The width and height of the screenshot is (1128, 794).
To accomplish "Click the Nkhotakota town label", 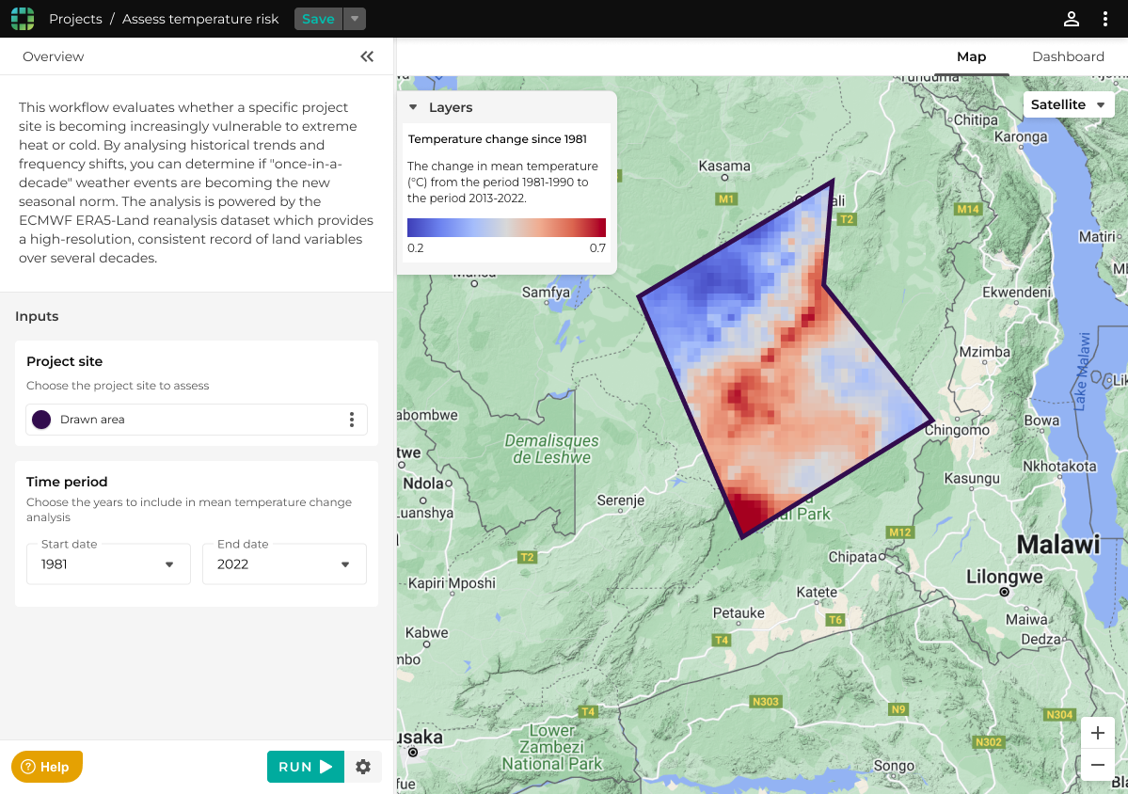I will point(1059,466).
